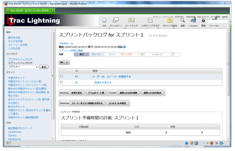Screen dimensions: 235x151
Task: Click the blue 状況 status icon
Action: click(x=124, y=47)
